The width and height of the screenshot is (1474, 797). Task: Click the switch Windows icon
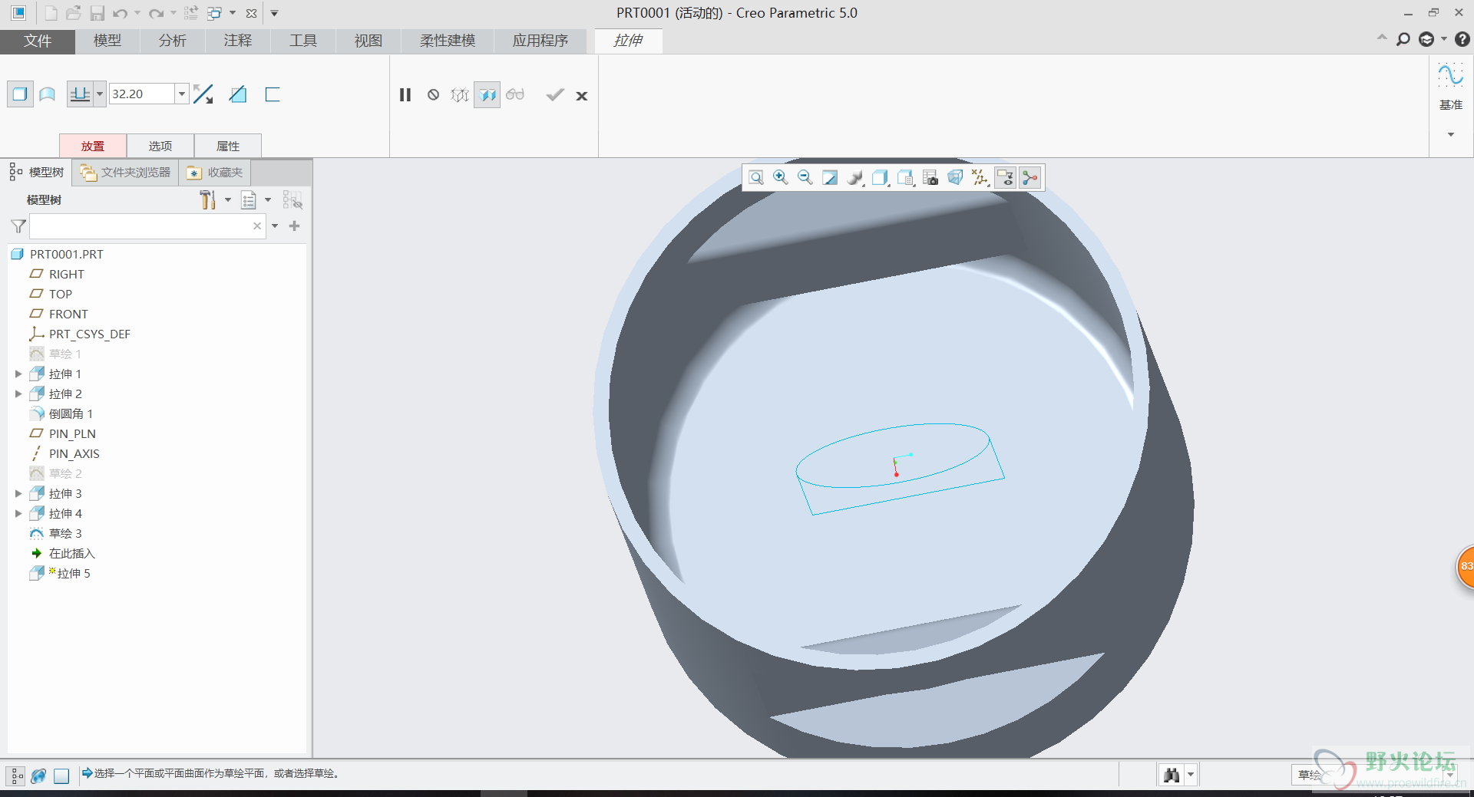214,13
